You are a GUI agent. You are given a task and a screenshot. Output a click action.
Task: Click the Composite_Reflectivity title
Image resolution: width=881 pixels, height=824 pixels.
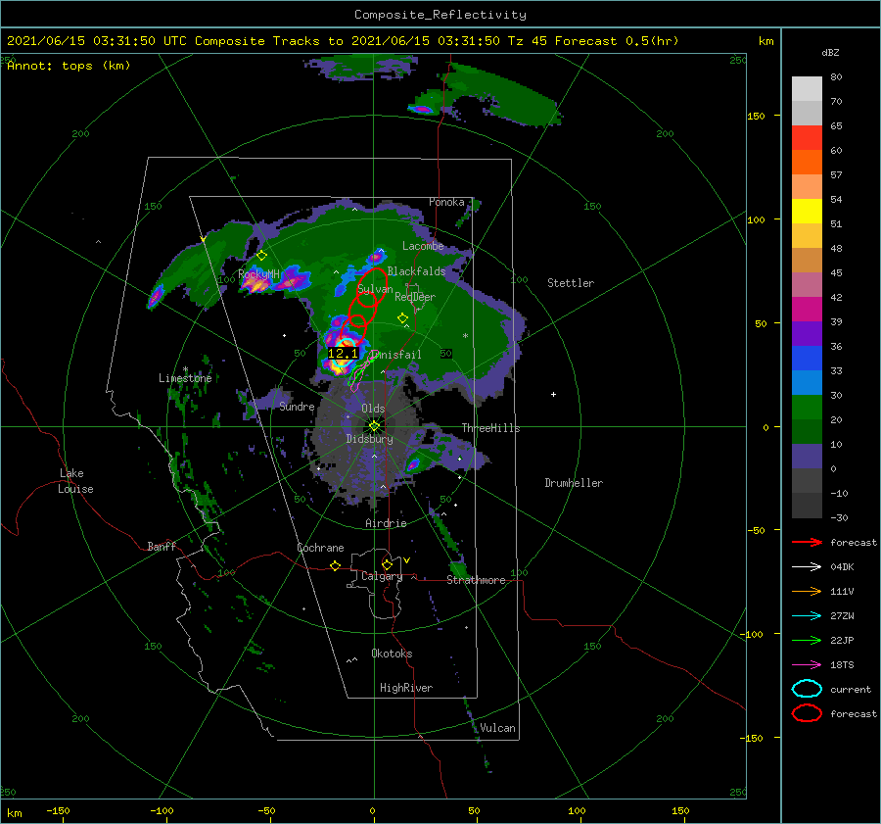click(440, 15)
